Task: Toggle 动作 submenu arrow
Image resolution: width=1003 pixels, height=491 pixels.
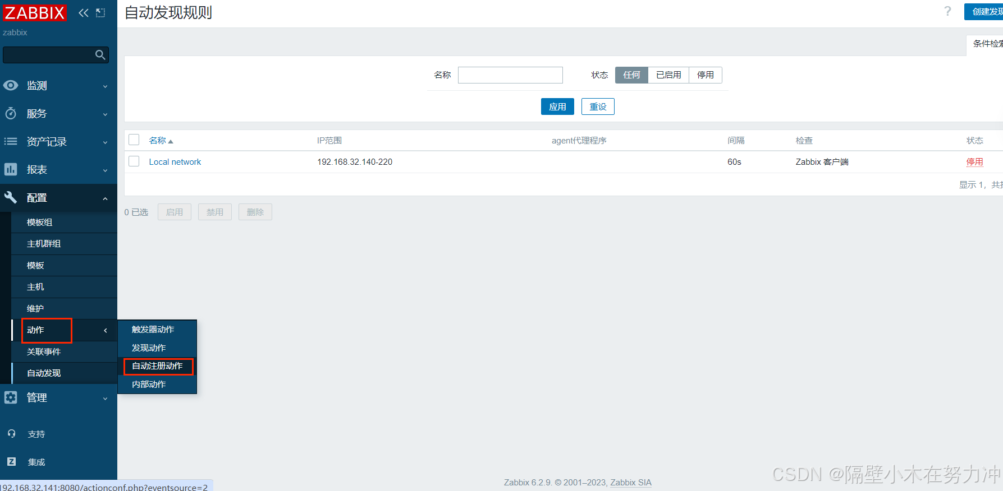Action: [105, 331]
